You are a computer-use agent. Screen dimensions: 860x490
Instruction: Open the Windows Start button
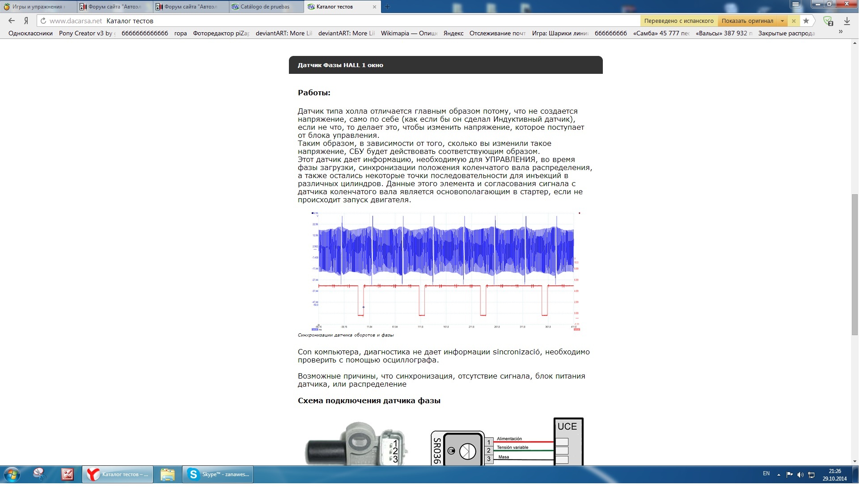point(12,474)
